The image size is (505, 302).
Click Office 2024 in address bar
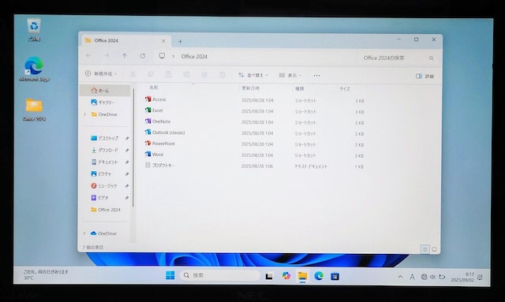pyautogui.click(x=194, y=56)
